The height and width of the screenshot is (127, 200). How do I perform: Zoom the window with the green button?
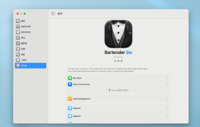(x=25, y=14)
